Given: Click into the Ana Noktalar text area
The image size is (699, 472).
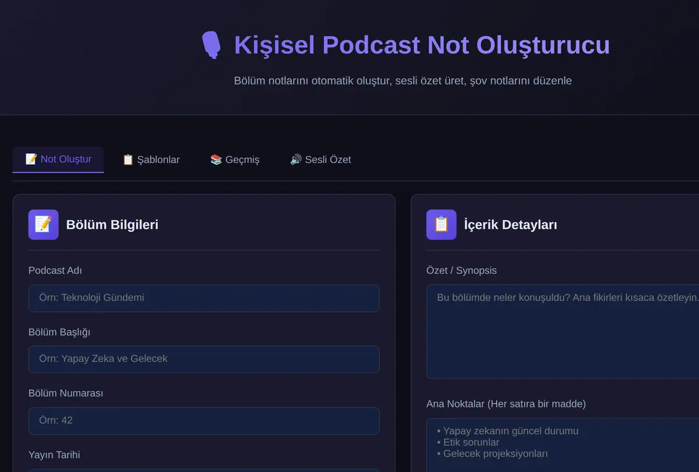Looking at the screenshot, I should (x=563, y=445).
